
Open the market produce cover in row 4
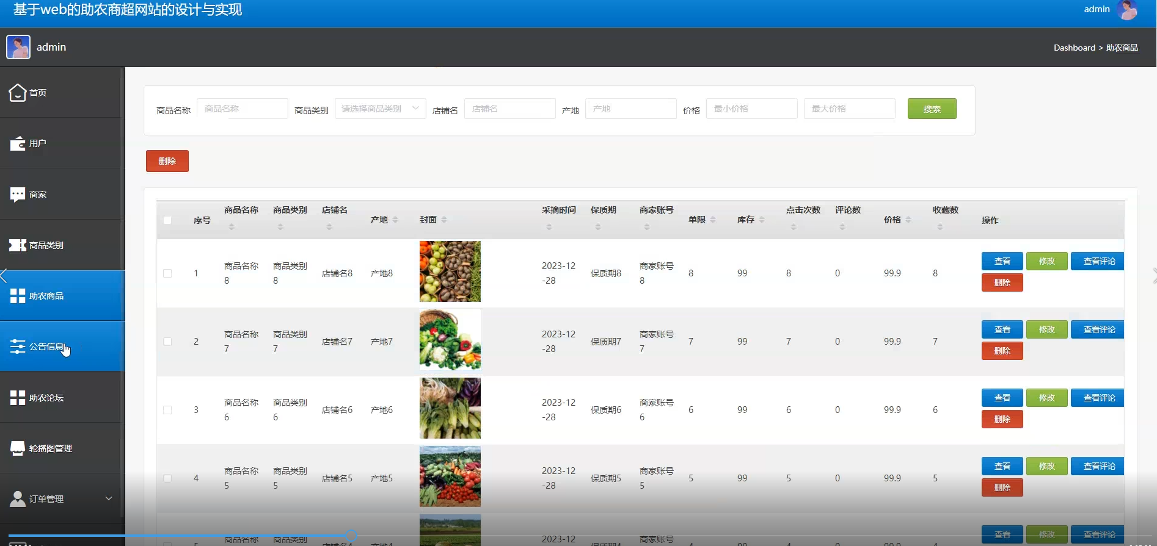coord(450,476)
